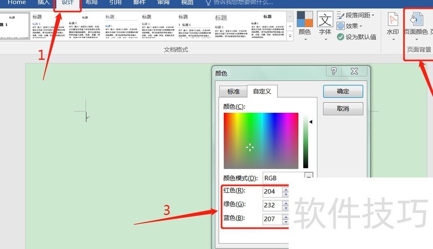This screenshot has width=433, height=249.
Task: Click the Tell me what to do search box
Action: [240, 3]
